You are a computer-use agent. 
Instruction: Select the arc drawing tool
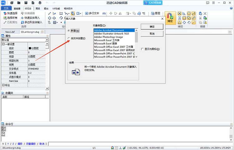click(x=61, y=18)
